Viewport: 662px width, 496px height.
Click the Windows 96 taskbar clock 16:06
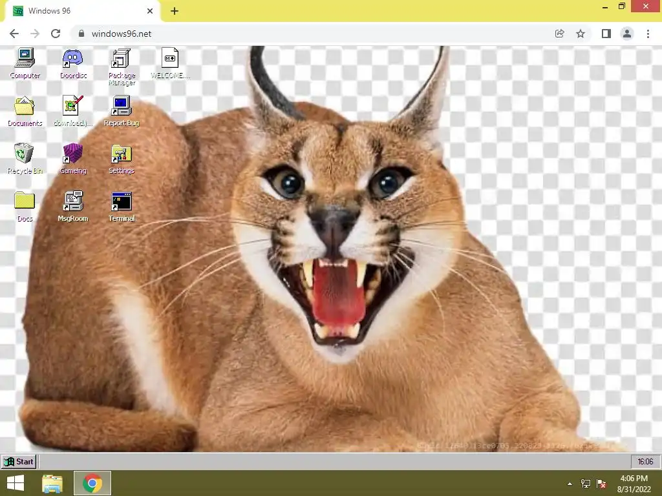click(x=645, y=461)
